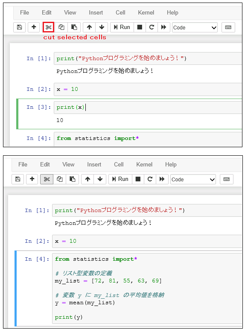The width and height of the screenshot is (245, 332).
Task: Move cell down arrow in the top notebook
Action: (x=102, y=27)
